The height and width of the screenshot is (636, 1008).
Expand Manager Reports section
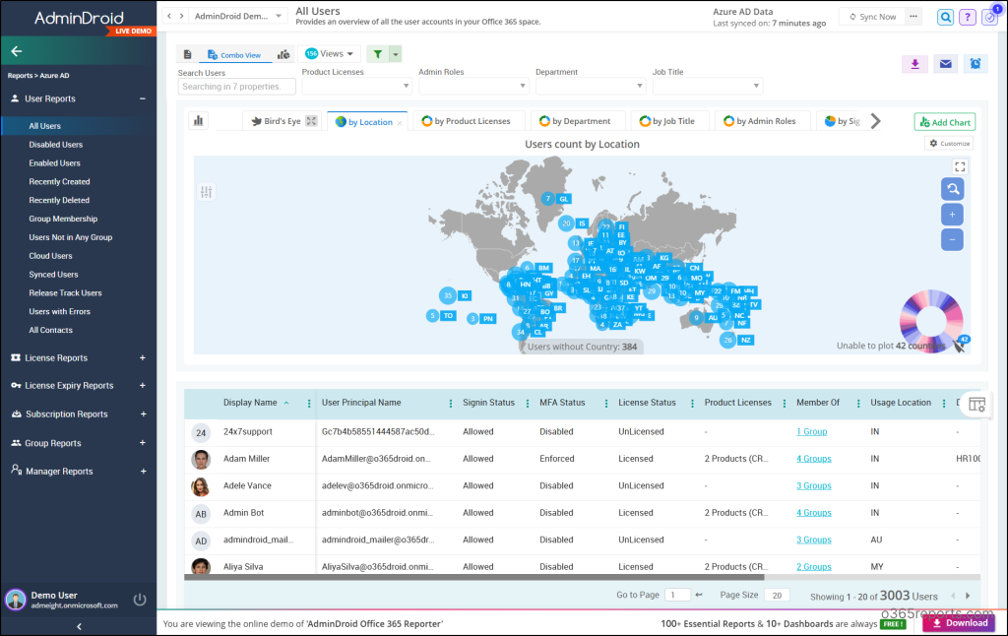[x=143, y=472]
